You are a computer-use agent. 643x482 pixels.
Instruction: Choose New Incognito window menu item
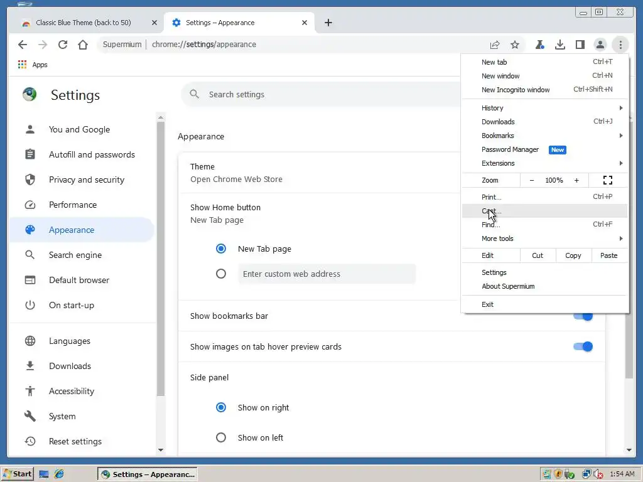tap(544, 90)
